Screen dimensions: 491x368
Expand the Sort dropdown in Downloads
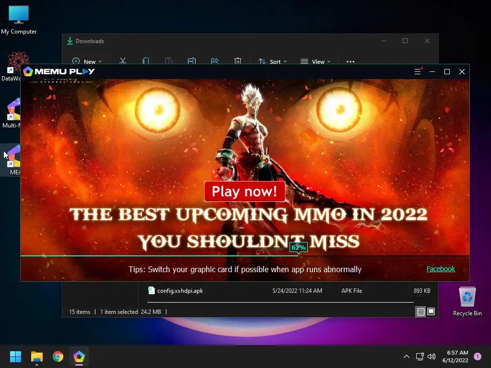tap(272, 61)
